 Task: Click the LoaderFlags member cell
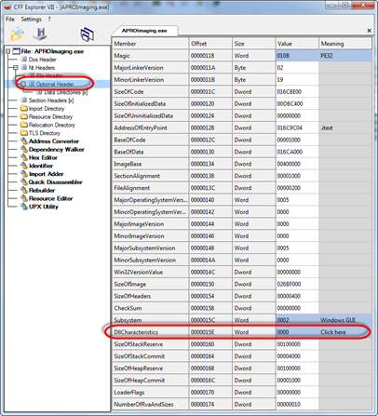150,393
